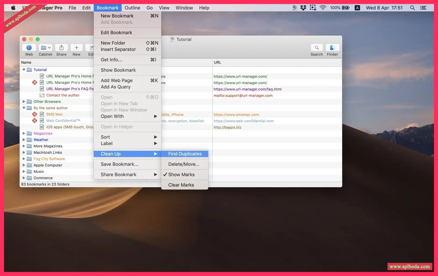Click the bookmark icon of iOS apps row

(42, 127)
